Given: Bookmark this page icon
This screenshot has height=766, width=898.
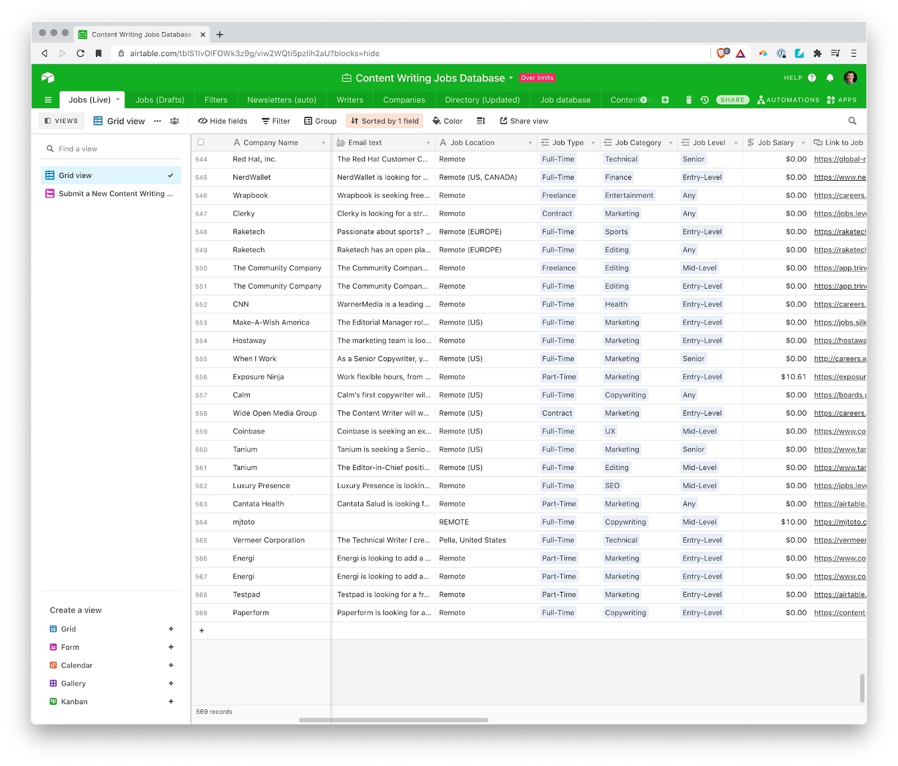Looking at the screenshot, I should pos(99,53).
